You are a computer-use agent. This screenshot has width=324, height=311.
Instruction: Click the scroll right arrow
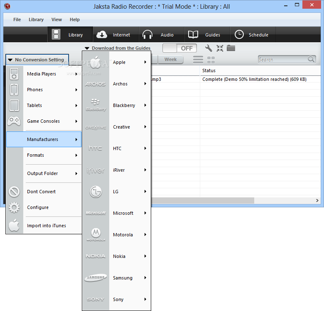317,200
